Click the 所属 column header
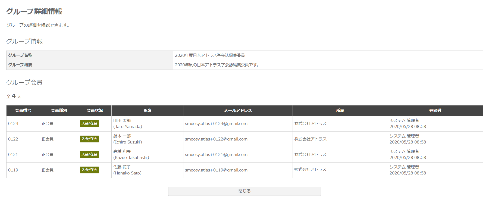Viewport: 489px width, 203px height. pyautogui.click(x=340, y=111)
